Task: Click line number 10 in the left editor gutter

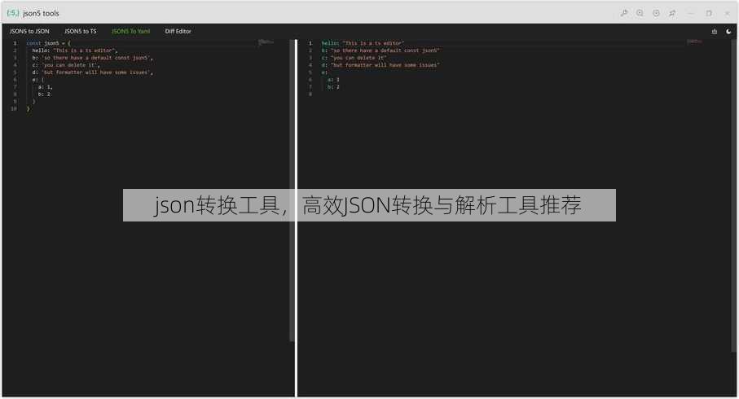Action: (x=14, y=109)
